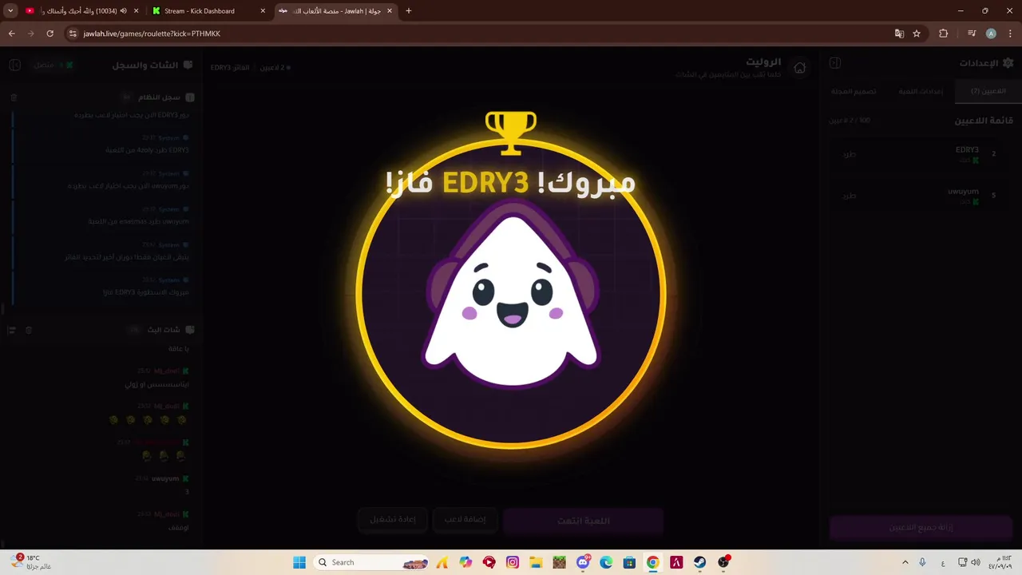Open the Chrome three-dot menu
The height and width of the screenshot is (575, 1022).
point(1009,34)
